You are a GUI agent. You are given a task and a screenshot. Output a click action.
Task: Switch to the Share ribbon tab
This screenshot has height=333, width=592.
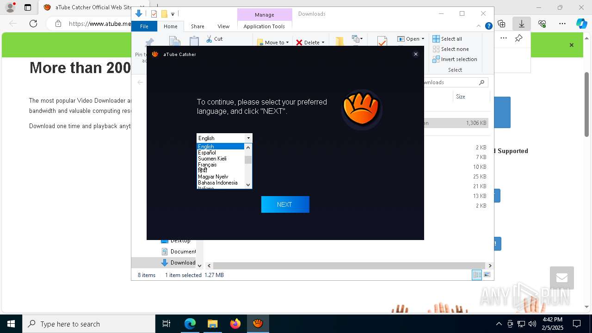pyautogui.click(x=197, y=26)
